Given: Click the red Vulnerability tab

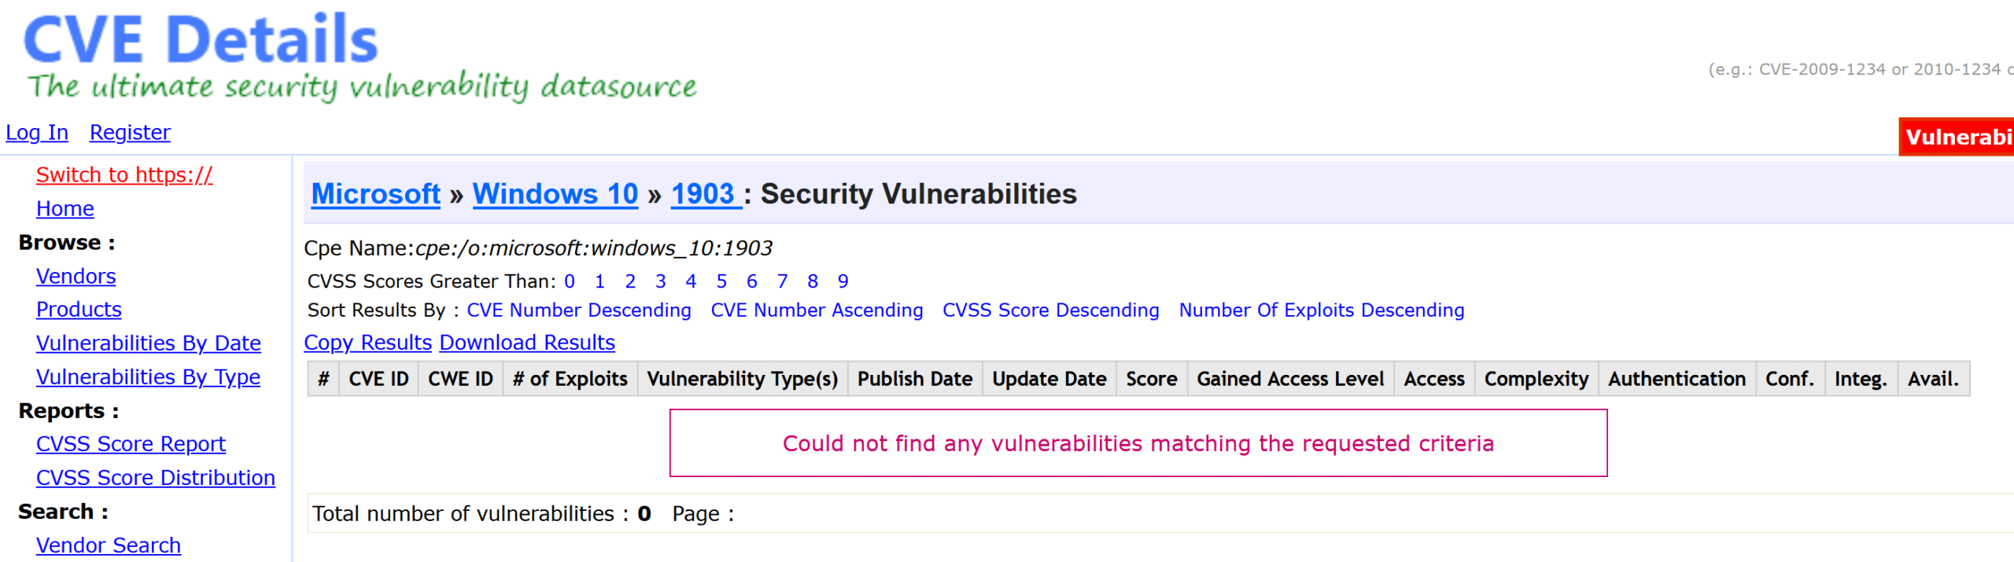Looking at the screenshot, I should 1957,138.
